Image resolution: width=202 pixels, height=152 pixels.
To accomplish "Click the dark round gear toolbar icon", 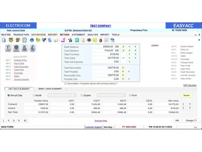I will pyautogui.click(x=89, y=40).
